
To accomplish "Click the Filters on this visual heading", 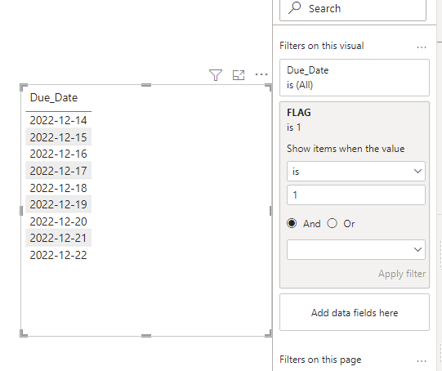I will (322, 46).
